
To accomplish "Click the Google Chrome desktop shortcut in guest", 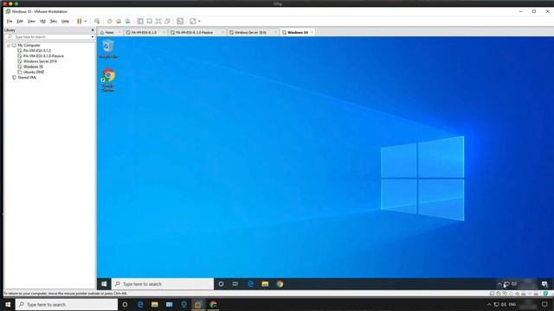I will coord(108,80).
